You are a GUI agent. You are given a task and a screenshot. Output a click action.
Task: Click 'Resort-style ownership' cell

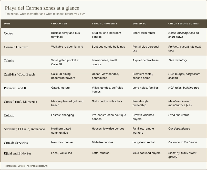coord(140,103)
